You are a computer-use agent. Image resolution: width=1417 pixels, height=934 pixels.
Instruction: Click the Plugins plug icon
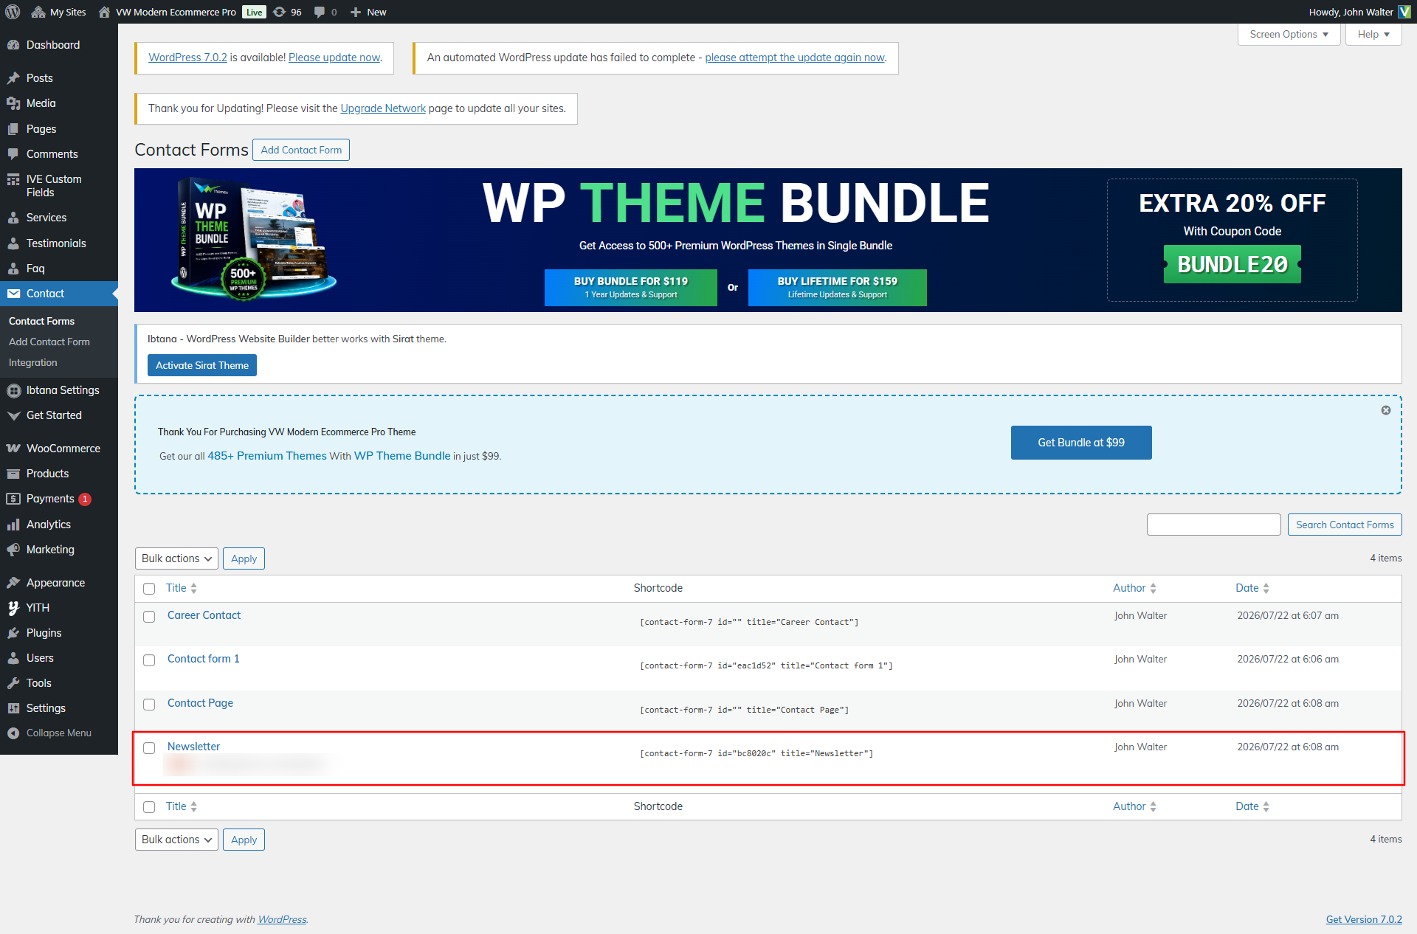point(13,633)
